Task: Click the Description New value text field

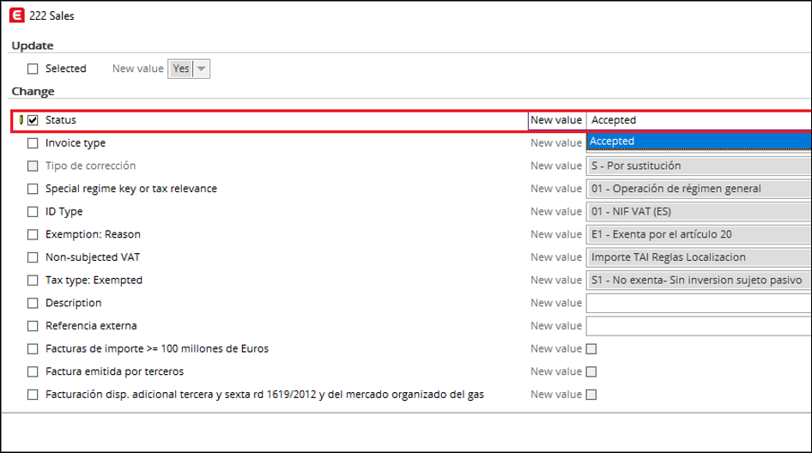Action: pyautogui.click(x=697, y=303)
